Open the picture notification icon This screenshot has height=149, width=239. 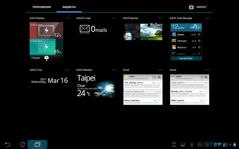[x=183, y=145]
